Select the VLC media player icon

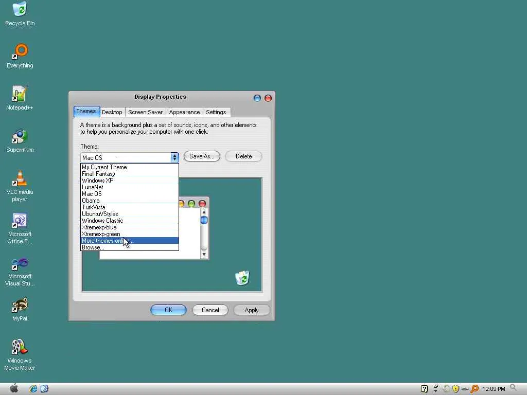[20, 186]
